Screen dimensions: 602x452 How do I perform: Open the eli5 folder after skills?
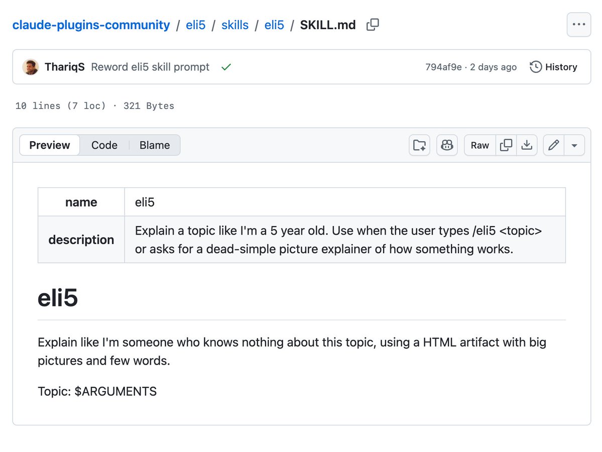[274, 25]
